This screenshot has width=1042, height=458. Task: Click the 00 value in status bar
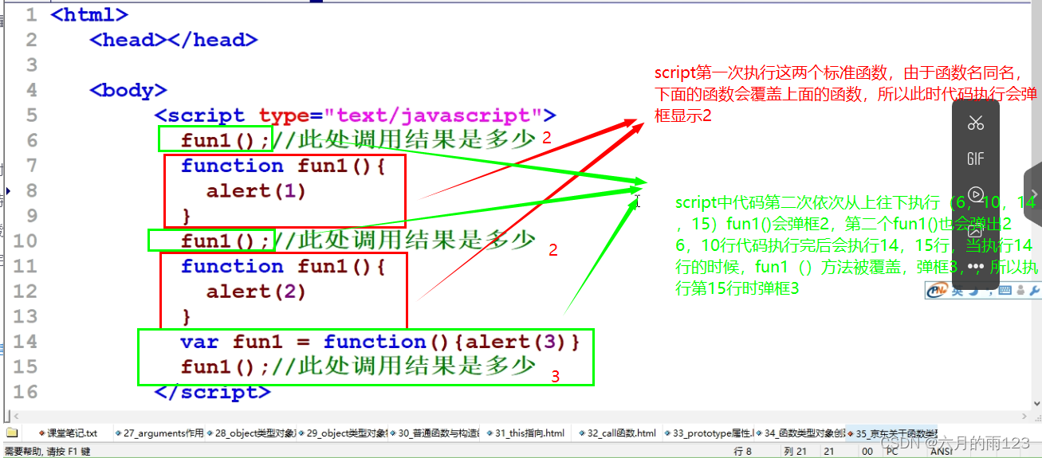867,452
